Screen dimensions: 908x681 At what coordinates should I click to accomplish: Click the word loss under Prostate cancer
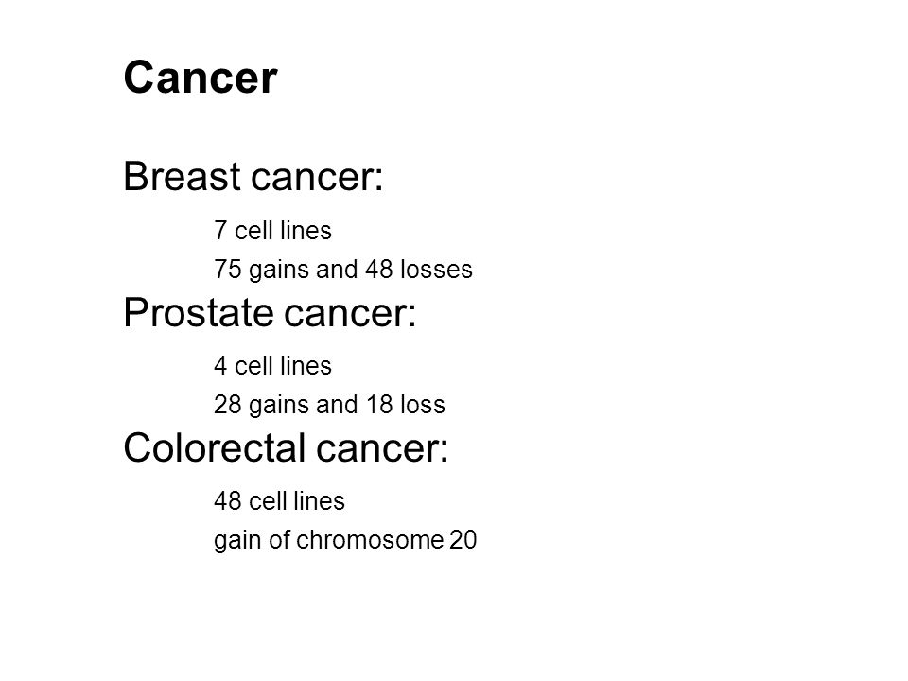pos(423,405)
